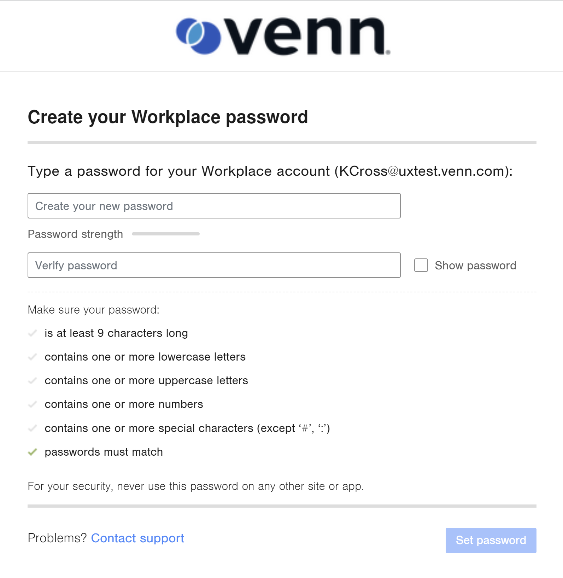Screen dimensions: 563x578
Task: Click the checkmark beside the numbers rule
Action: click(x=33, y=404)
